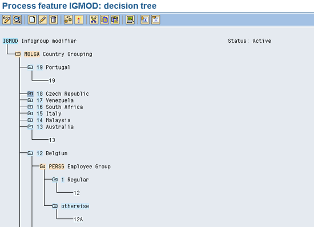
Task: Click the Collapse subtree toolbar icon
Action: pyautogui.click(x=156, y=19)
